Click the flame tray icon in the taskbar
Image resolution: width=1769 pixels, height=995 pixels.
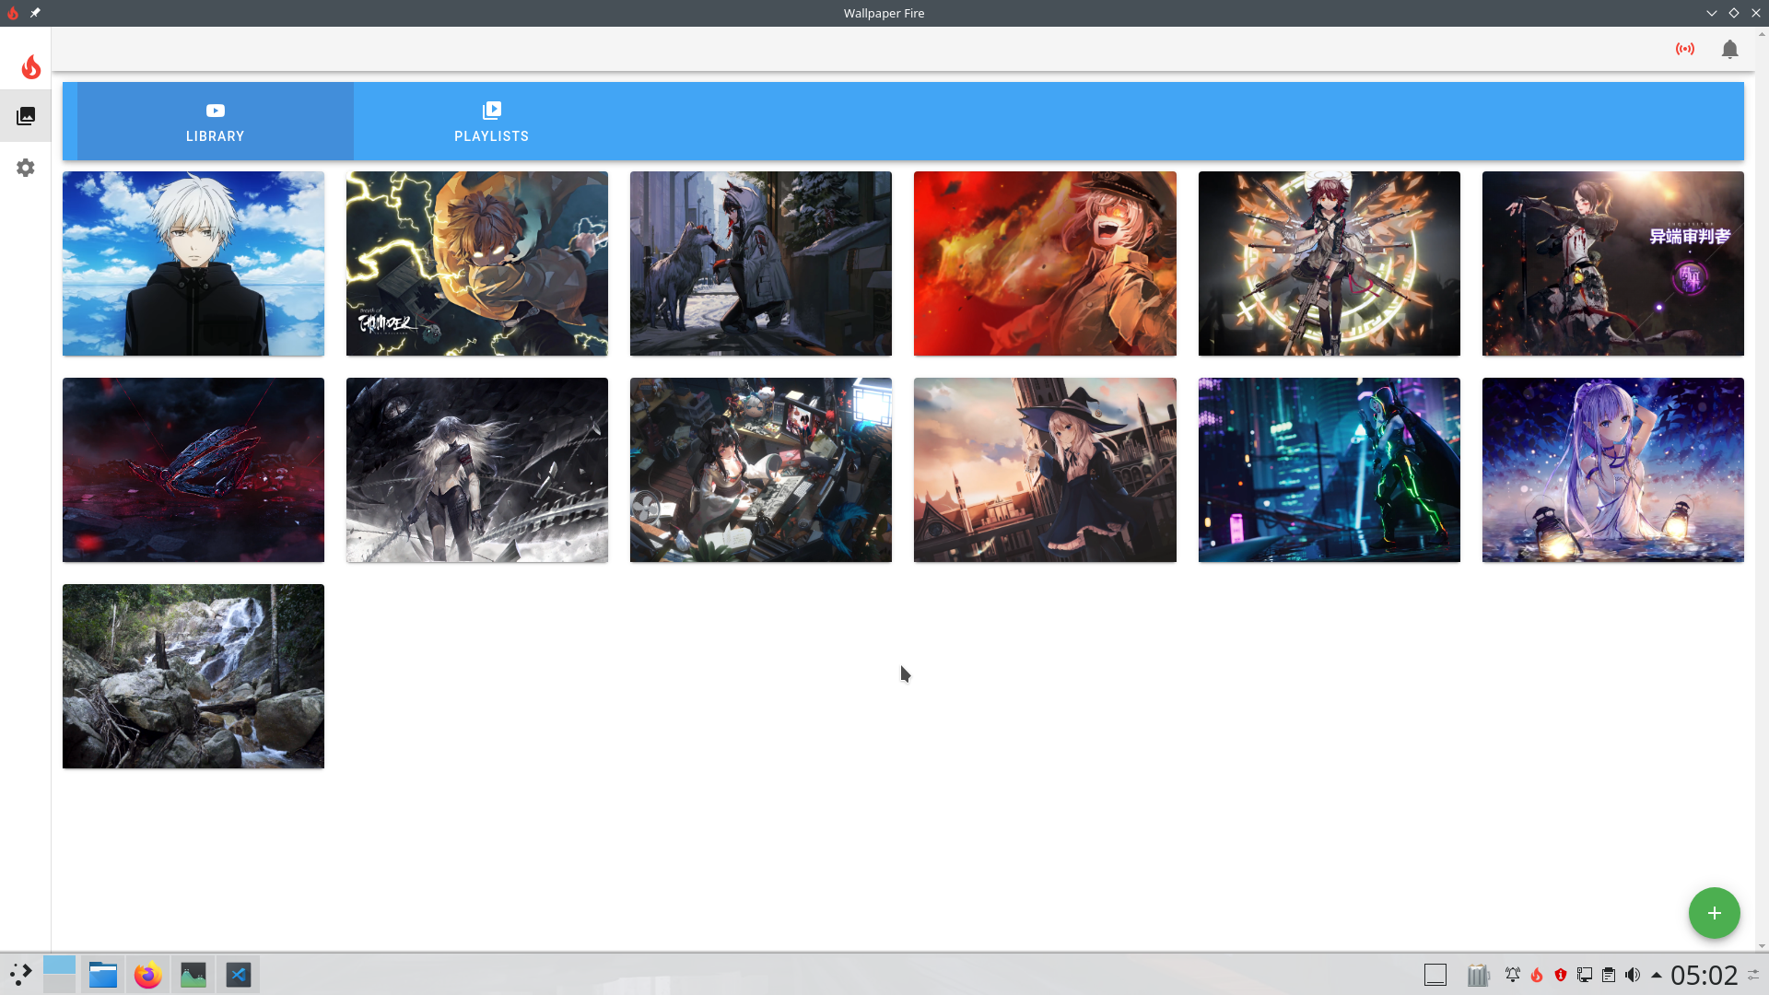pyautogui.click(x=1537, y=975)
